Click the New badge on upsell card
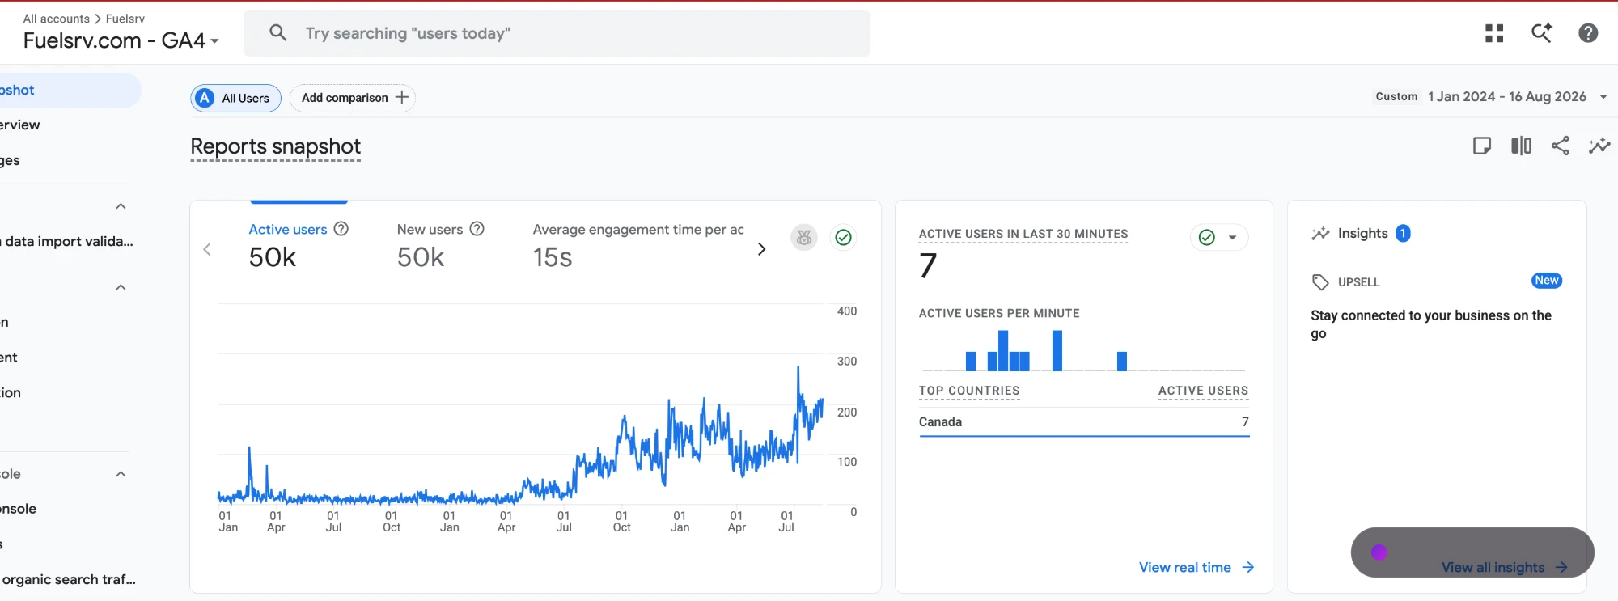The height and width of the screenshot is (601, 1618). (x=1547, y=281)
